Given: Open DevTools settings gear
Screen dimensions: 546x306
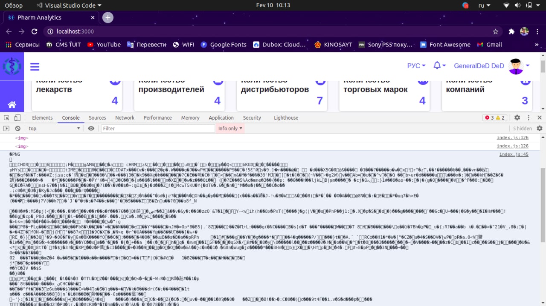Looking at the screenshot, I should click(x=517, y=118).
